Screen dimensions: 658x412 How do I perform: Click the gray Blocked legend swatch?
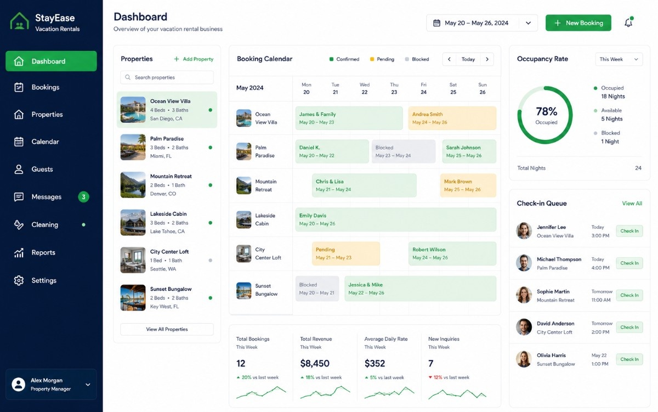click(407, 59)
